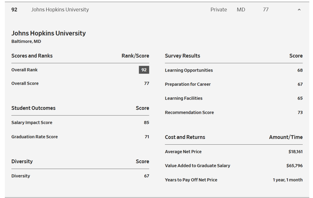Click the Graduation Rate Score label

34,137
